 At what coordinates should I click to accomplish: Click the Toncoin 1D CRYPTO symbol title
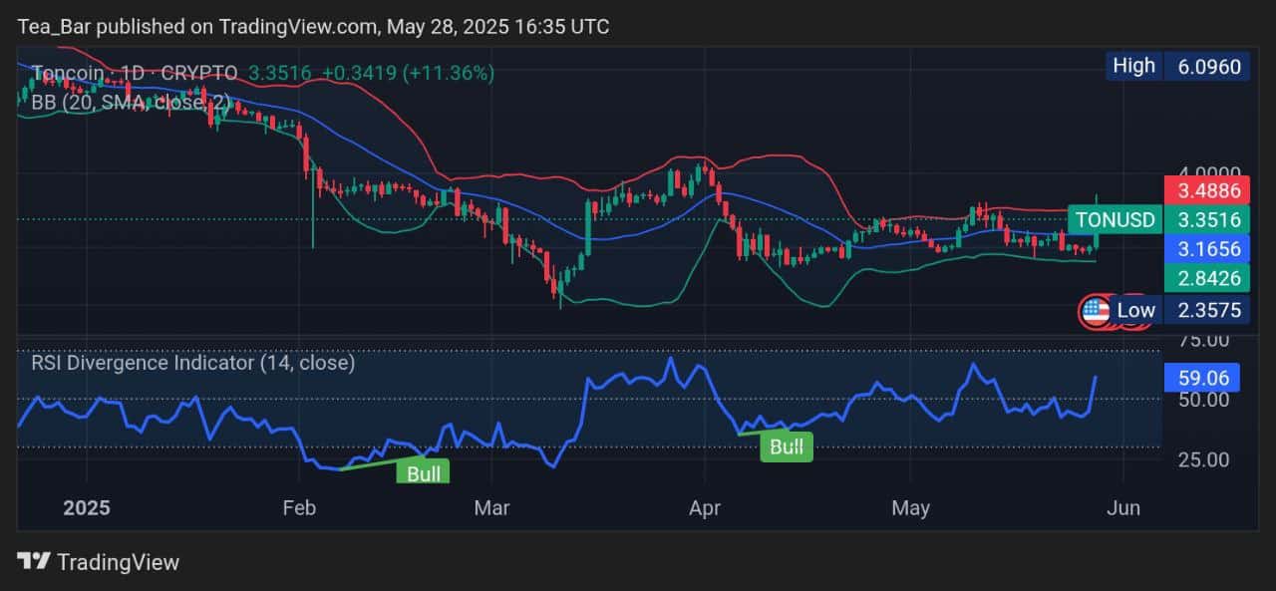point(135,73)
